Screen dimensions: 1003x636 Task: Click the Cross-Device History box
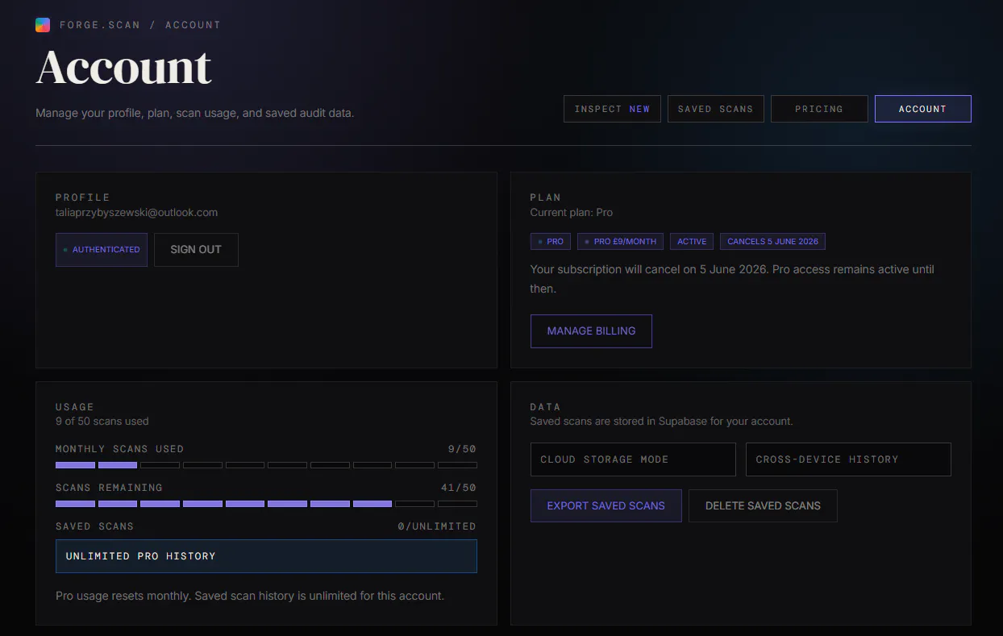tap(848, 459)
